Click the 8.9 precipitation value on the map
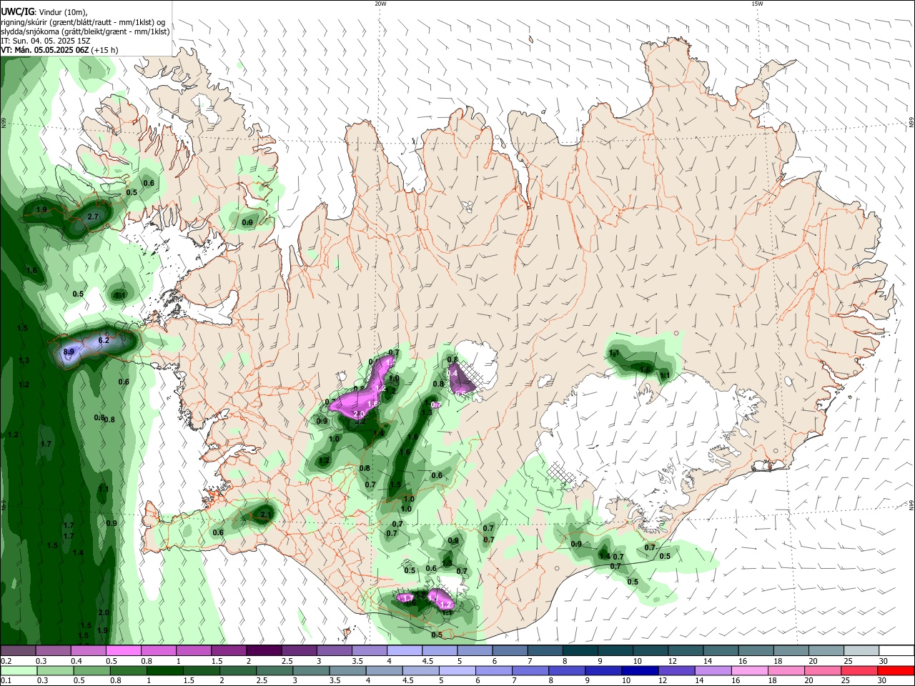Screen dimensions: 915x686 coord(69,352)
